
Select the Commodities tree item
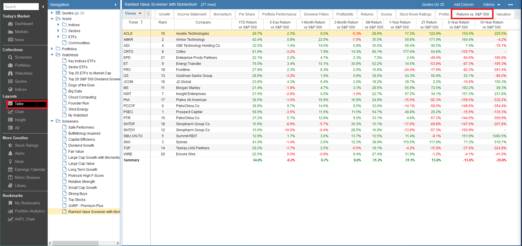(x=79, y=43)
